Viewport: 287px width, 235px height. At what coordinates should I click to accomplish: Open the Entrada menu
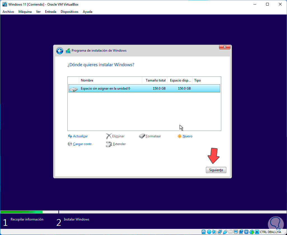(51, 12)
